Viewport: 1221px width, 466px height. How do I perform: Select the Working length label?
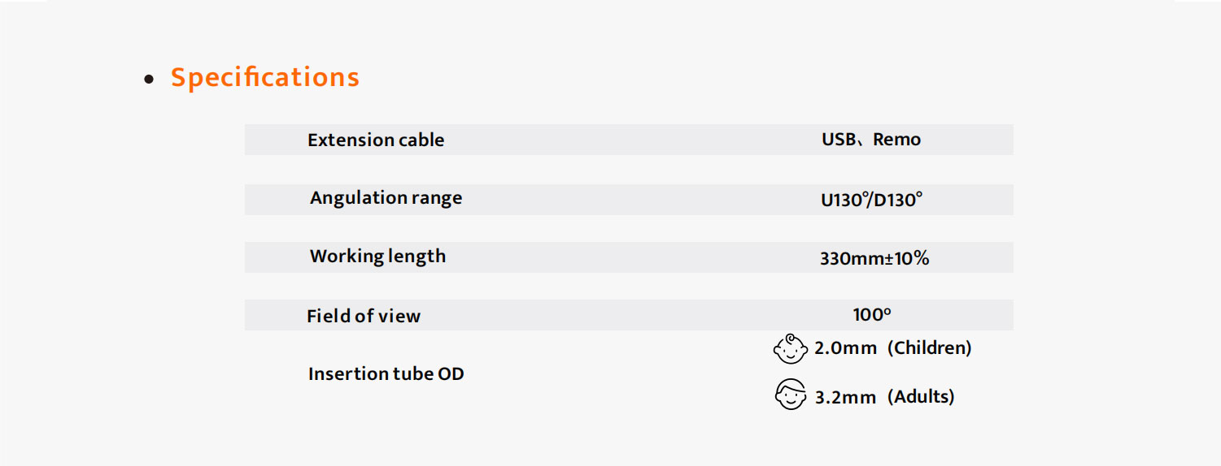point(377,257)
